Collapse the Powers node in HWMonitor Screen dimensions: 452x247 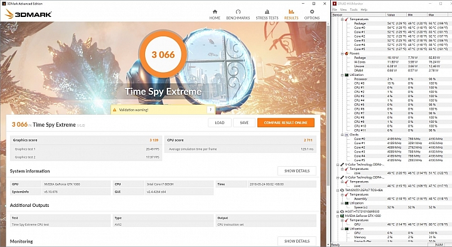point(342,53)
